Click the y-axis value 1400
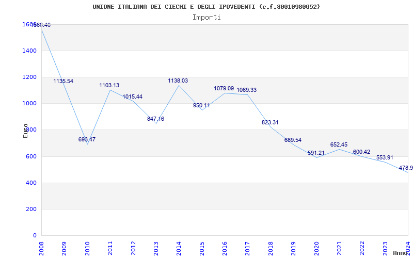This screenshot has height=258, width=413. [28, 51]
